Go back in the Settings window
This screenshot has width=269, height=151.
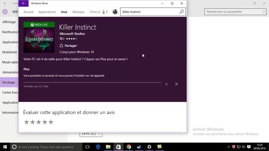[5, 3]
